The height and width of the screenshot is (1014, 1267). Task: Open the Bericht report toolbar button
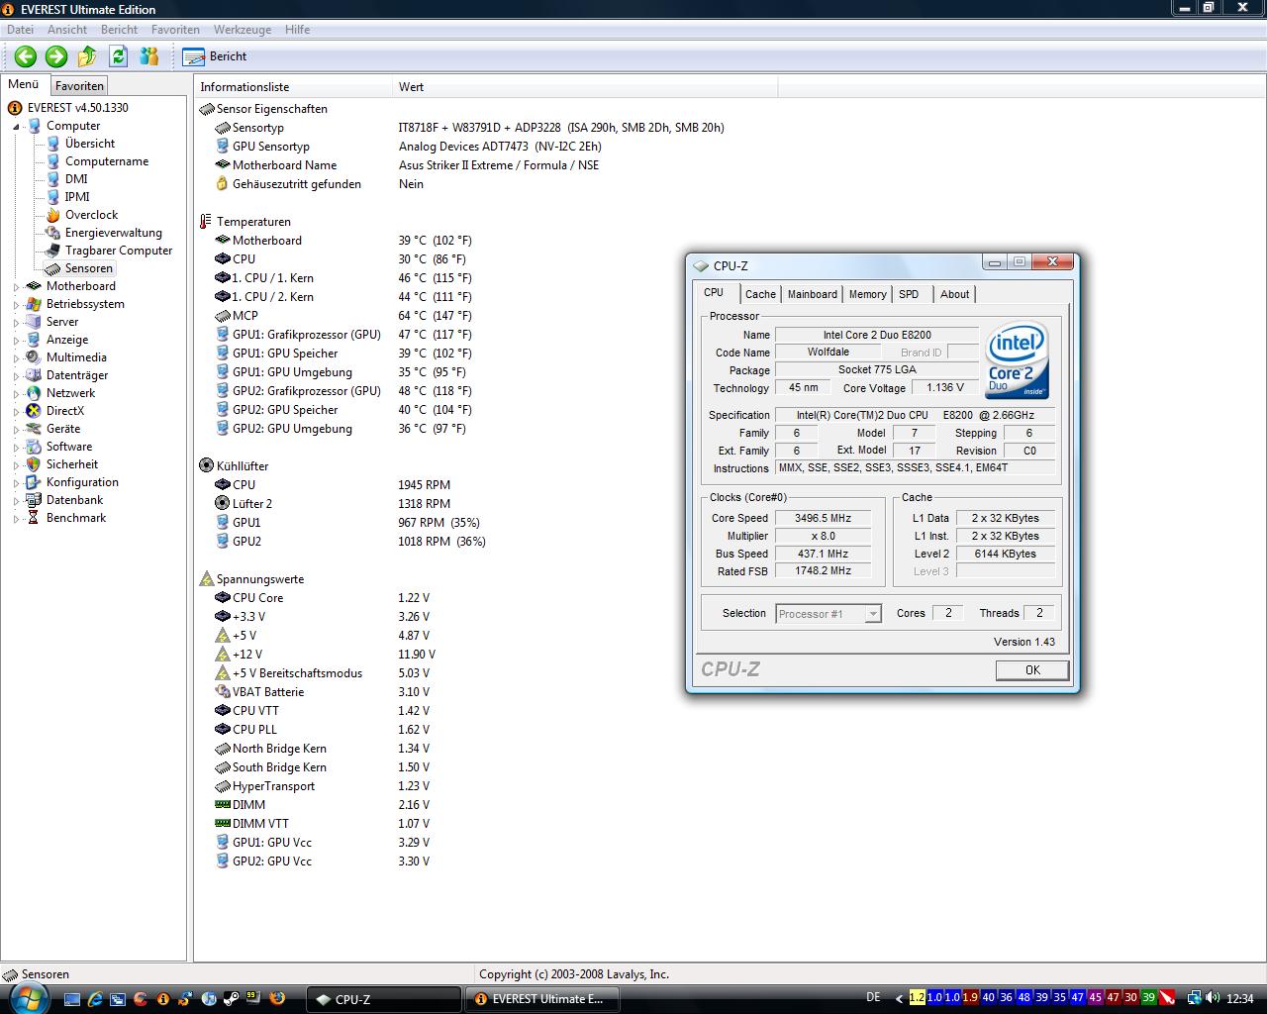[x=215, y=56]
